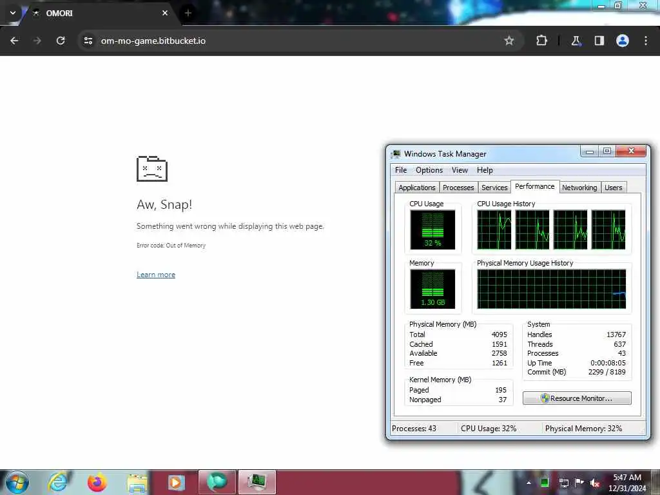660x495 pixels.
Task: Bookmark this page with the star icon
Action: point(509,41)
